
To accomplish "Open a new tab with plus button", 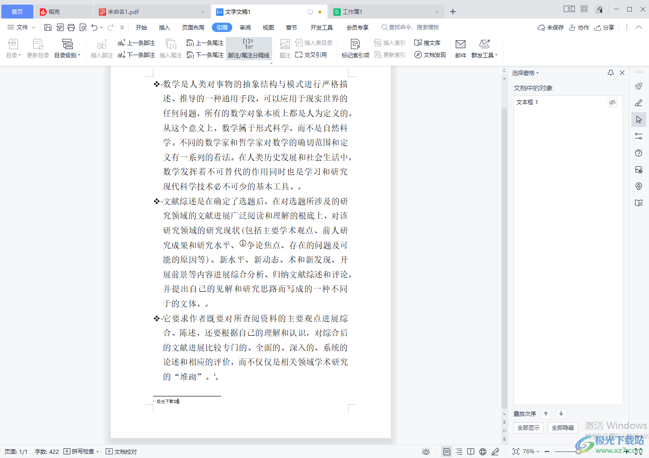I will tap(453, 12).
